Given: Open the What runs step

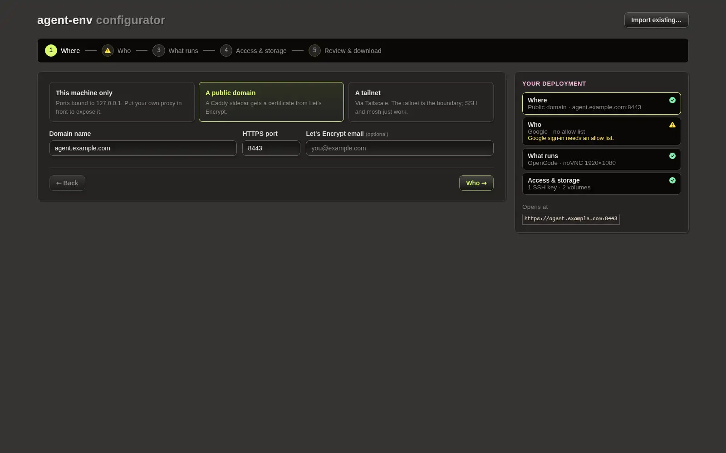Looking at the screenshot, I should [x=183, y=51].
